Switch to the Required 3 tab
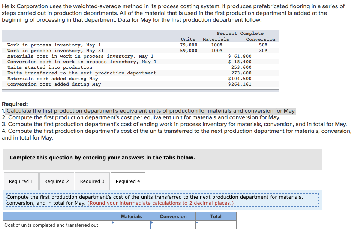Viewport: 355px width, 232px height. coord(92,181)
